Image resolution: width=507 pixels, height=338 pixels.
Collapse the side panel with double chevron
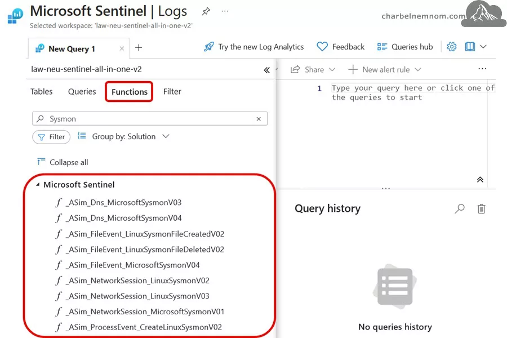(x=267, y=70)
